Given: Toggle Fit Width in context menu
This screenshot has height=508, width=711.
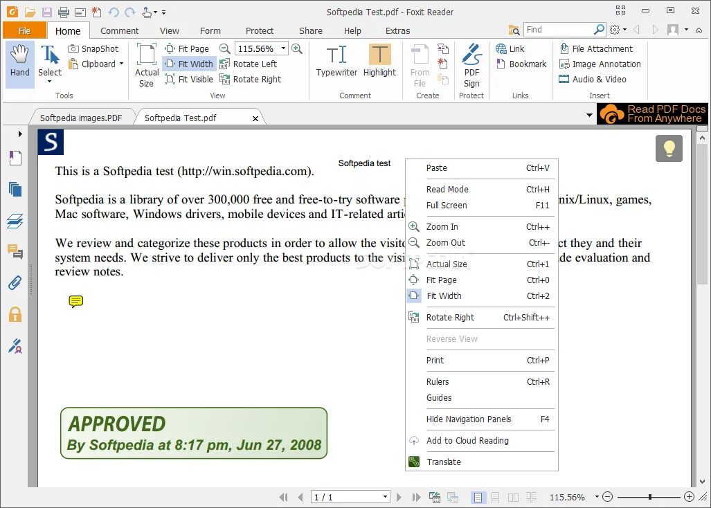Looking at the screenshot, I should [482, 296].
